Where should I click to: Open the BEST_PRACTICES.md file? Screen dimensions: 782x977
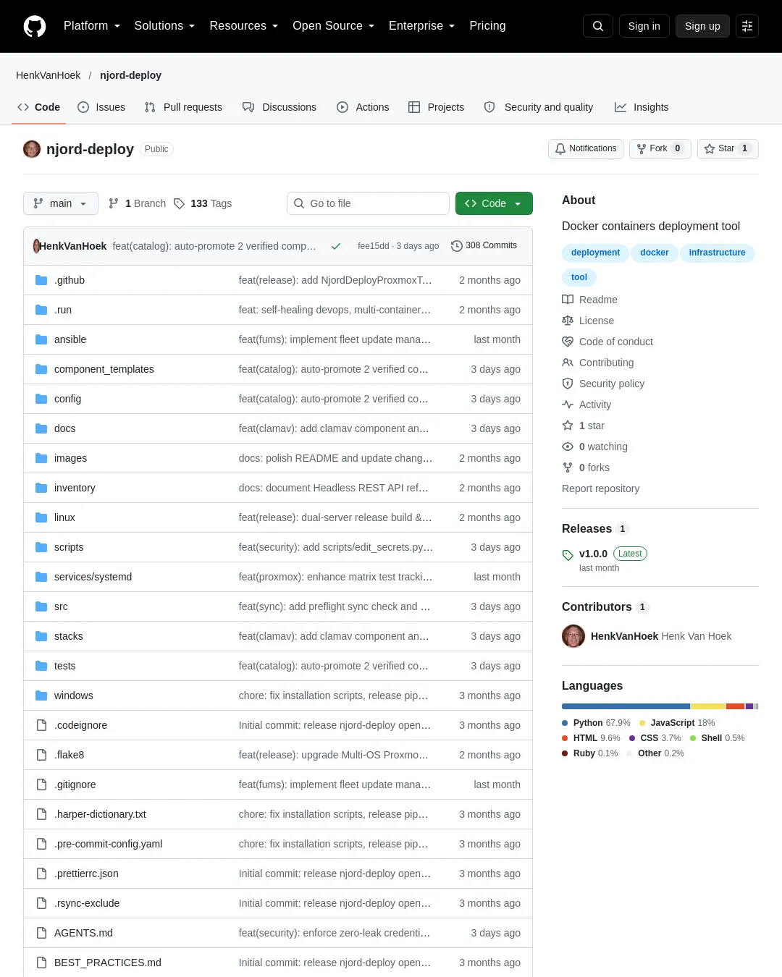[107, 963]
